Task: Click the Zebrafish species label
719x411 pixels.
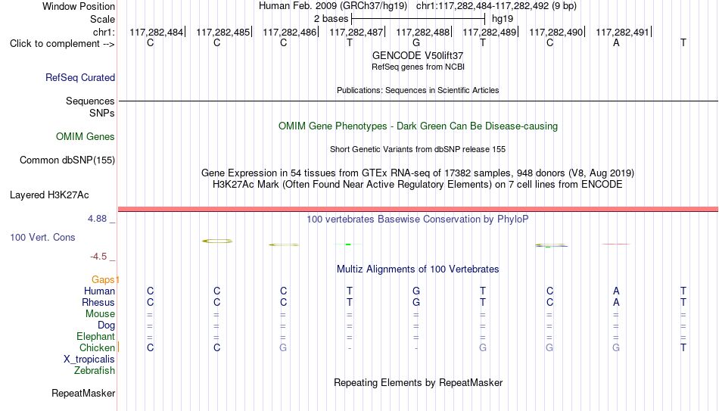Action: (x=95, y=371)
